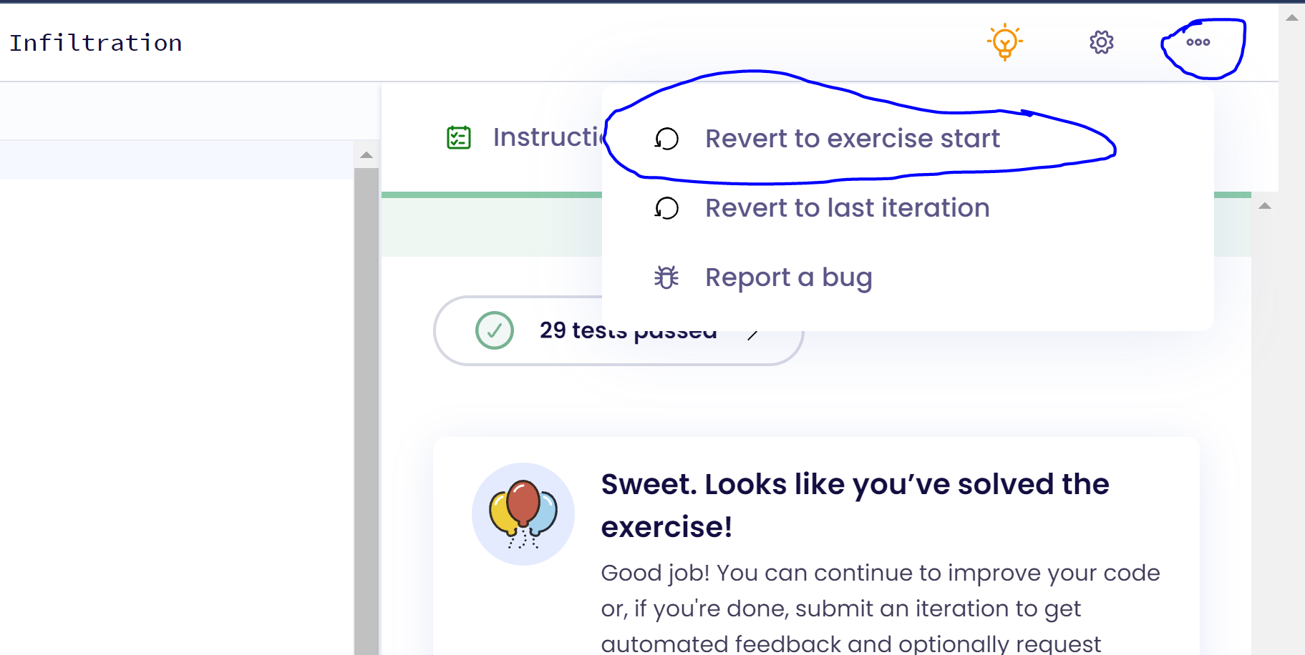Open the settings gear icon
Viewport: 1305px width, 655px height.
pos(1101,42)
